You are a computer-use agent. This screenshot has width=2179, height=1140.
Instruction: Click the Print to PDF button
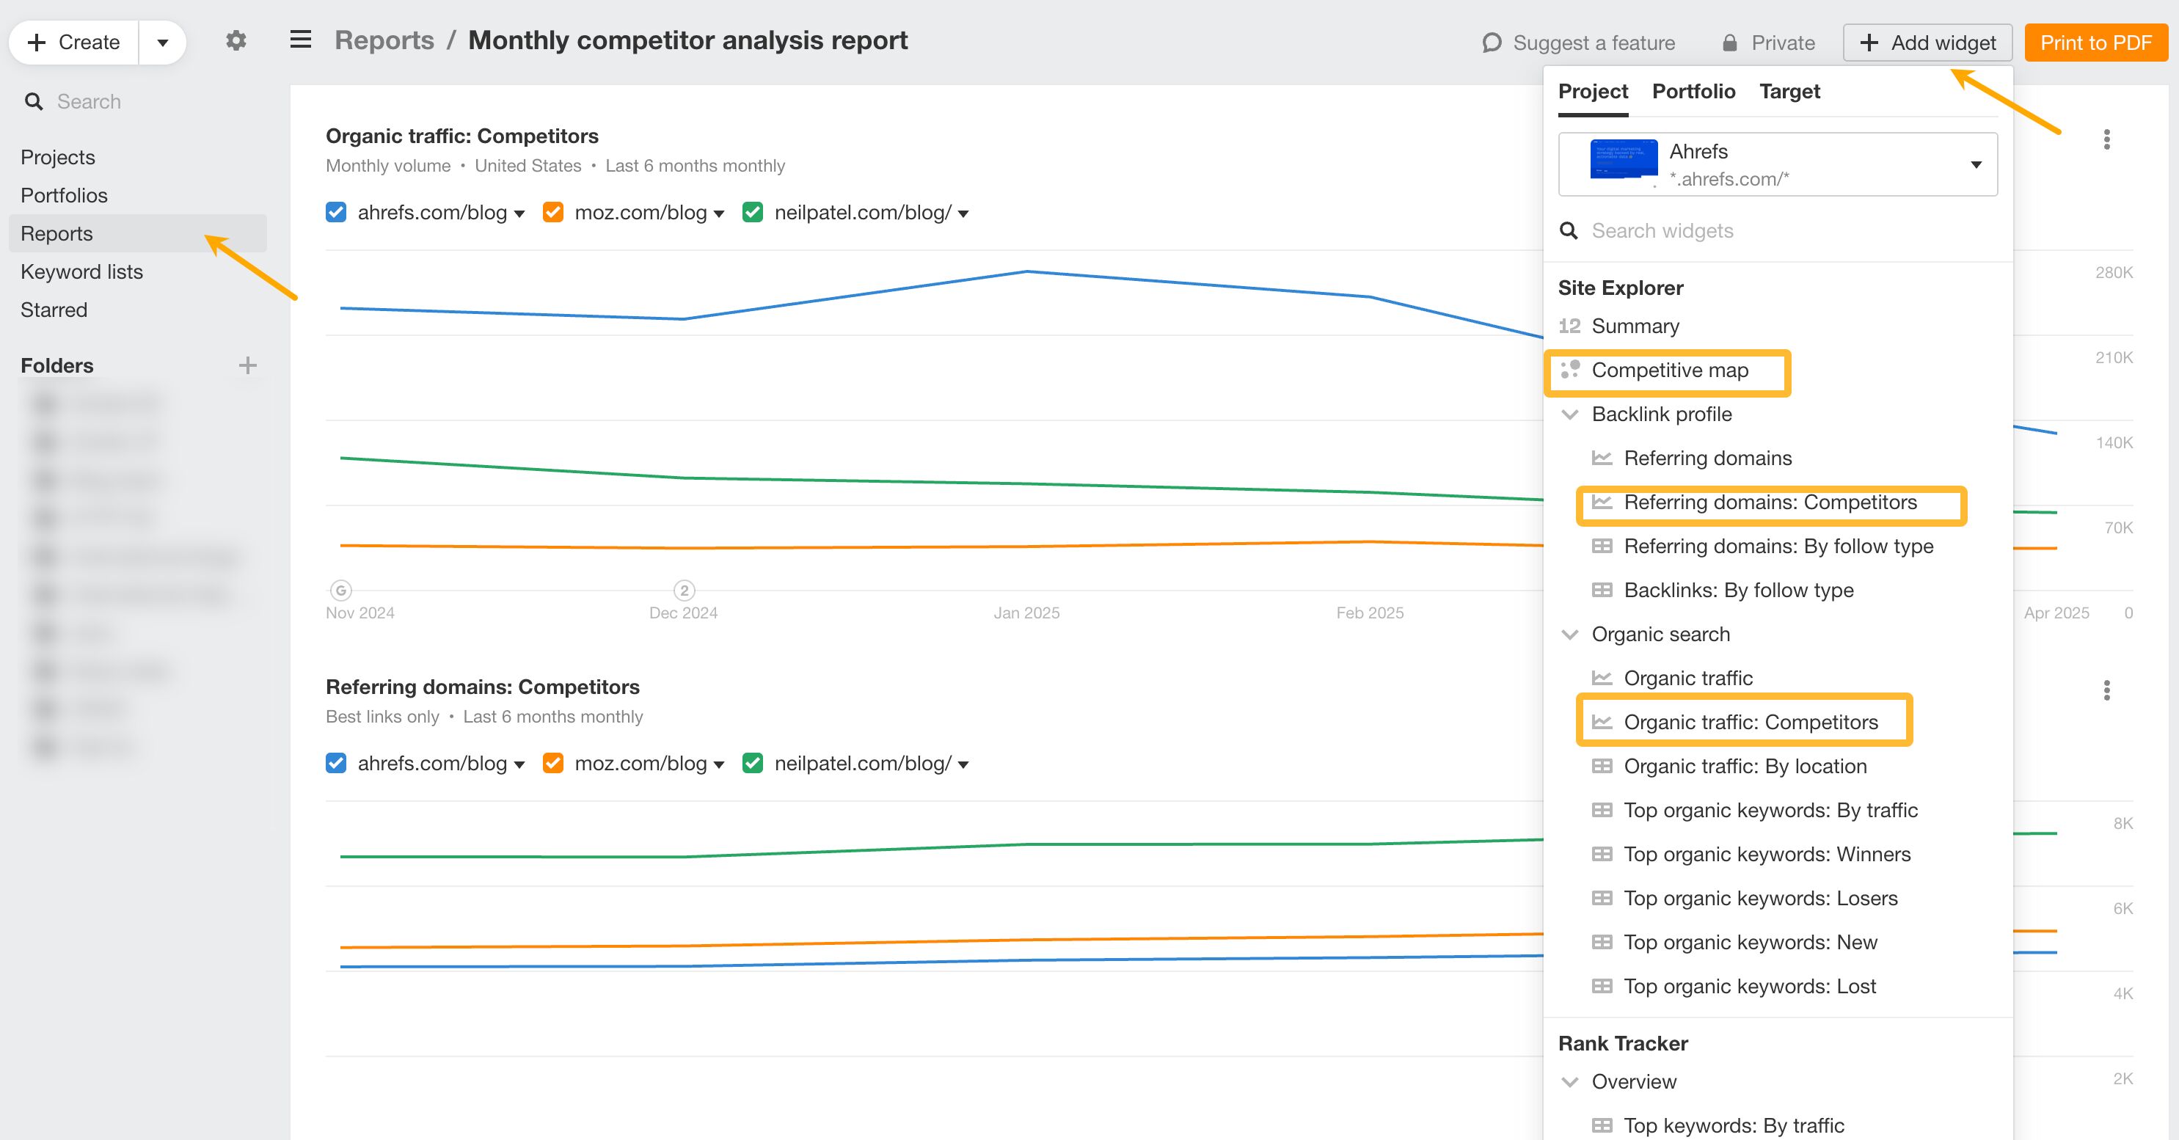(2096, 43)
